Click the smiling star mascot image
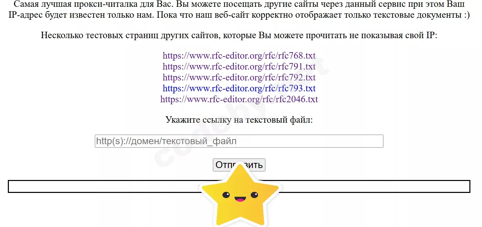 239,198
